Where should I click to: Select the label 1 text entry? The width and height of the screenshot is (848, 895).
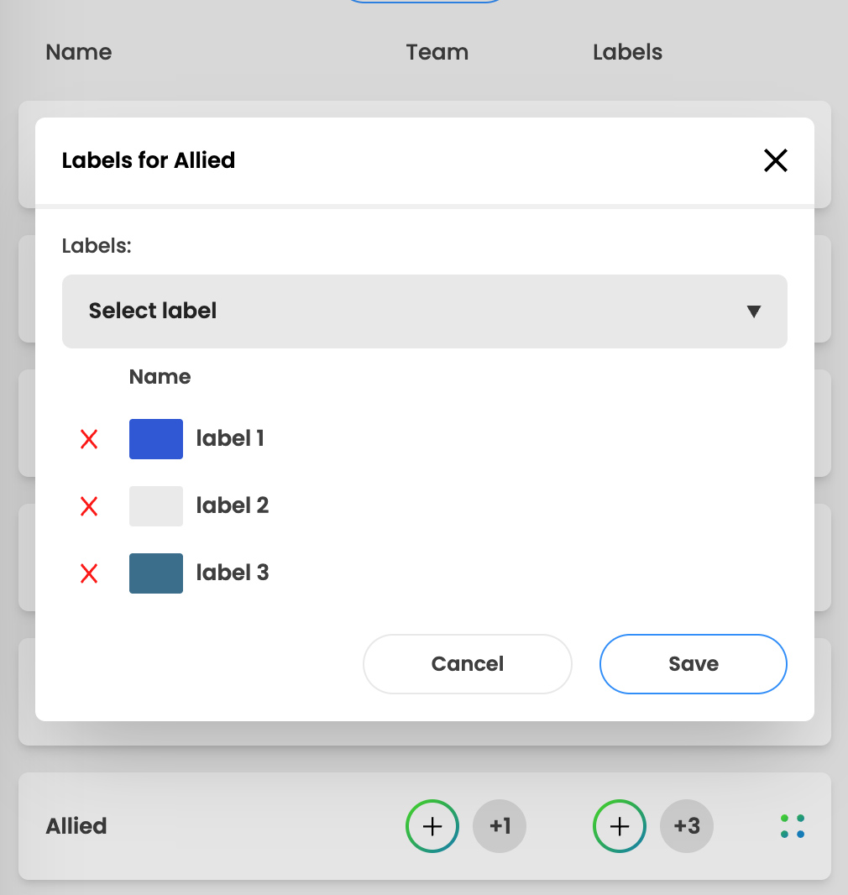pyautogui.click(x=230, y=438)
